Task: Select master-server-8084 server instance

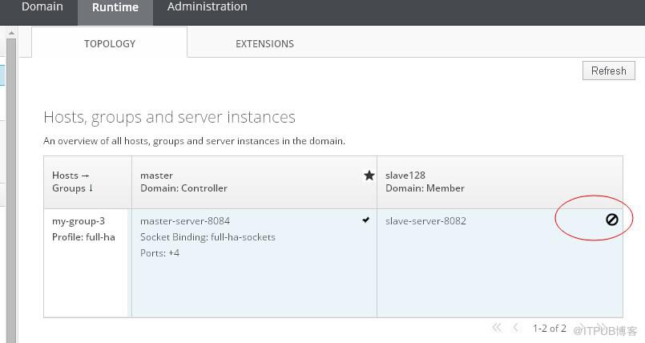Action: 185,221
